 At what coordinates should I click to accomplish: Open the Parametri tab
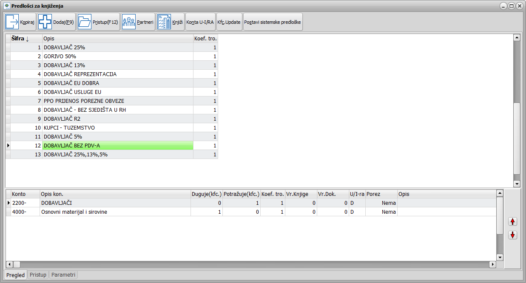(63, 275)
